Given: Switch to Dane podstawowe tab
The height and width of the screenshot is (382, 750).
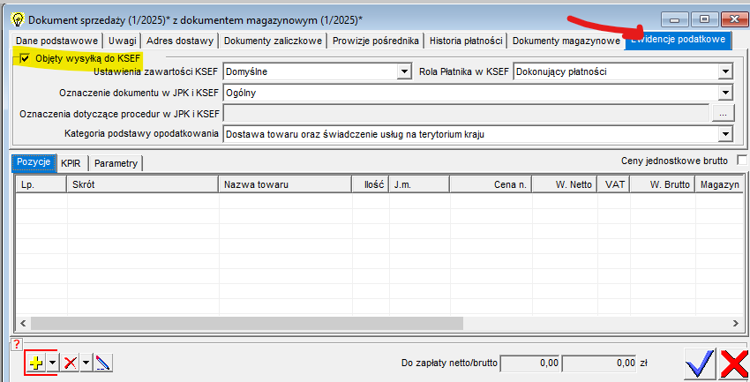Looking at the screenshot, I should coord(56,41).
